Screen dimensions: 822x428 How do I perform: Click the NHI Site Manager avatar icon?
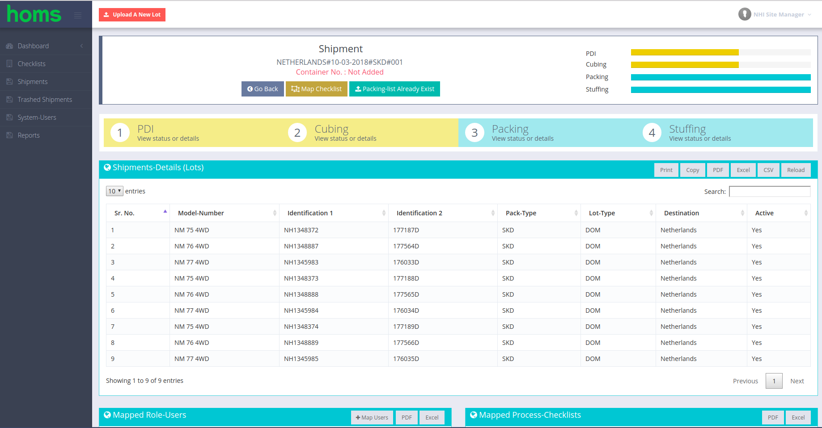[745, 14]
